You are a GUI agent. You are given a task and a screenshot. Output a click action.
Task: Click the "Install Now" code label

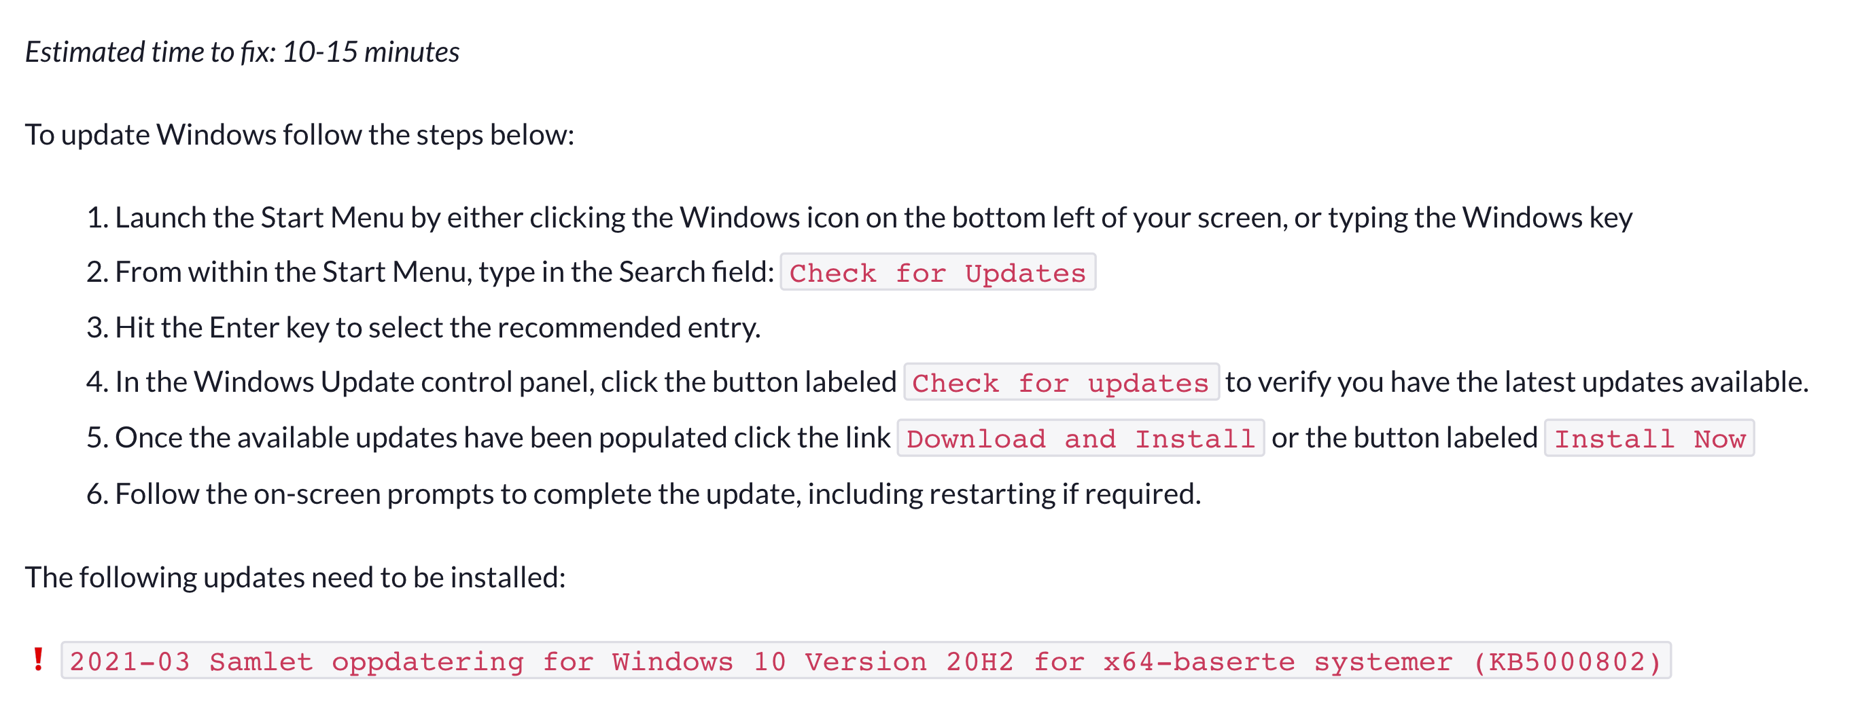(x=1649, y=439)
